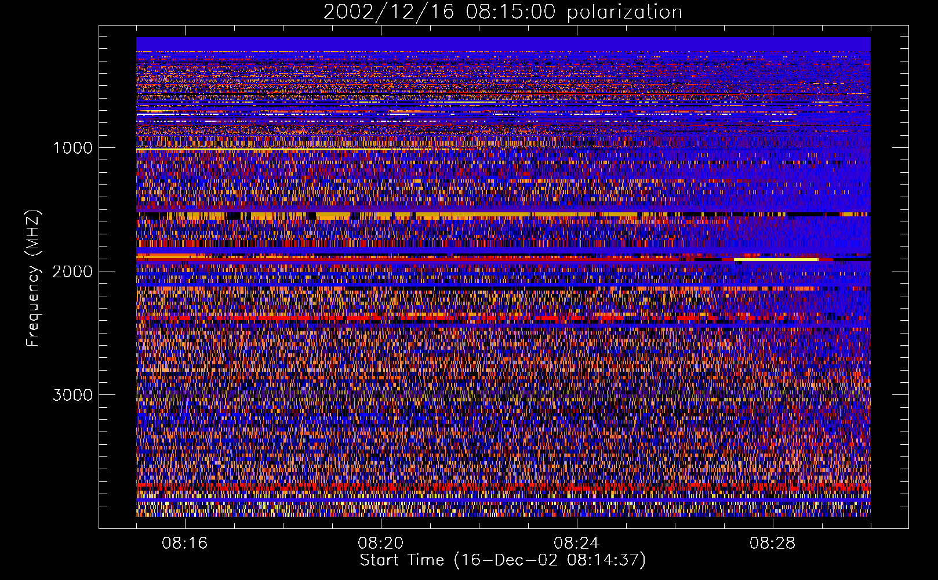The height and width of the screenshot is (580, 938).
Task: Click the 08:16 time axis label
Action: pyautogui.click(x=185, y=543)
